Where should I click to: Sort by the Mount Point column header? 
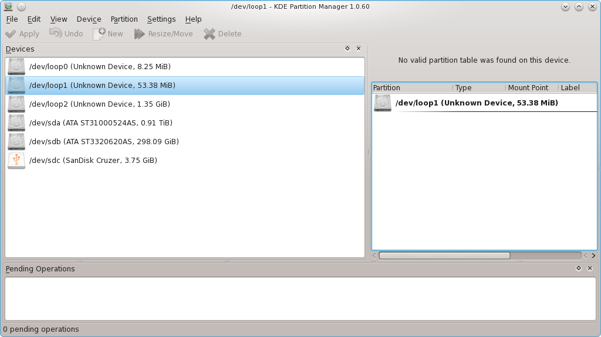click(528, 88)
